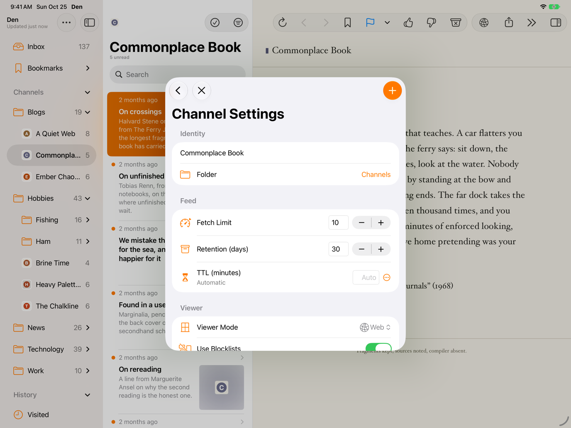
Task: Open the Viewer Mode Web dropdown
Action: pyautogui.click(x=375, y=327)
